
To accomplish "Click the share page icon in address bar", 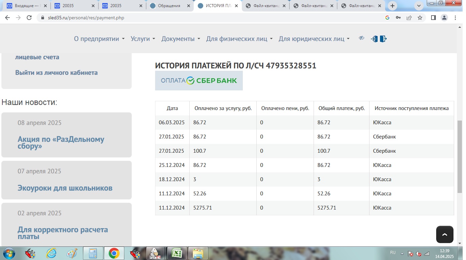I will [409, 18].
